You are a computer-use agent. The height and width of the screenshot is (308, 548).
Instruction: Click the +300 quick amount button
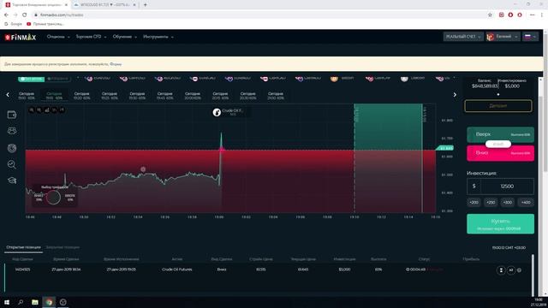coord(508,203)
